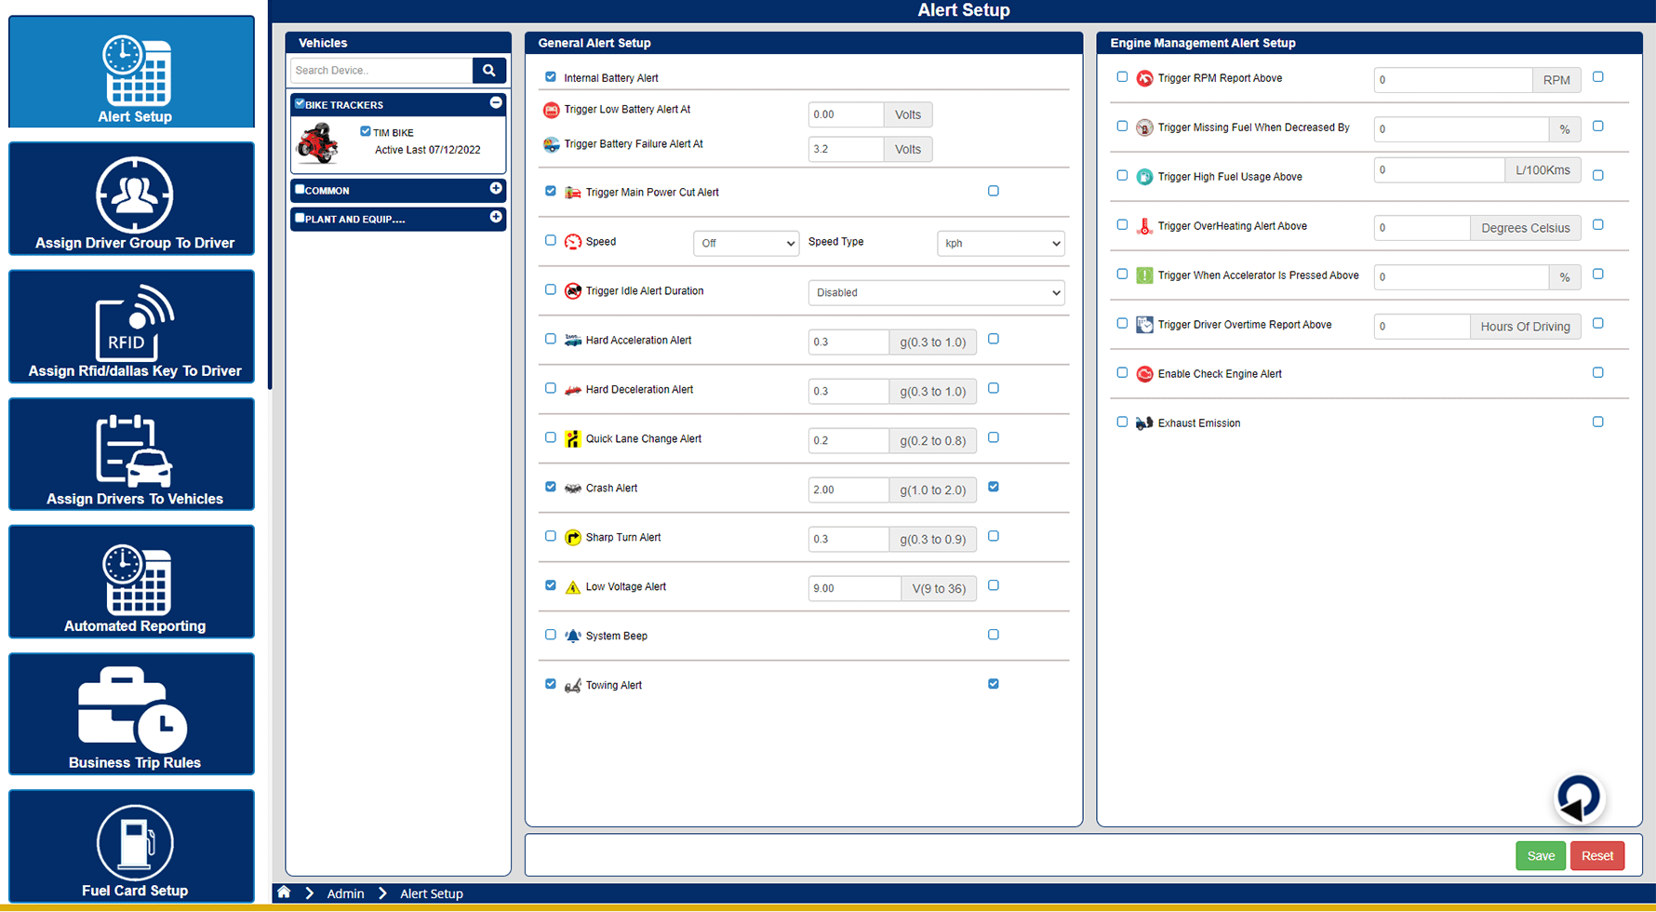Viewport: 1656px width, 912px height.
Task: Expand the COMMON vehicle group
Action: (496, 189)
